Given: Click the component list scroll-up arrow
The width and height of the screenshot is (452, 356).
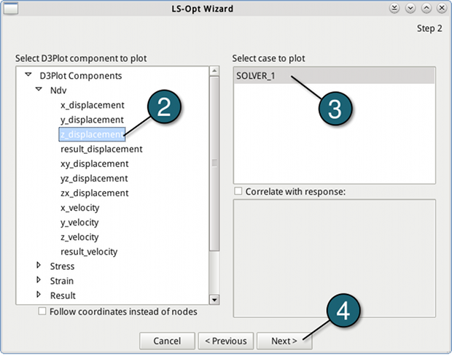Looking at the screenshot, I should [214, 71].
